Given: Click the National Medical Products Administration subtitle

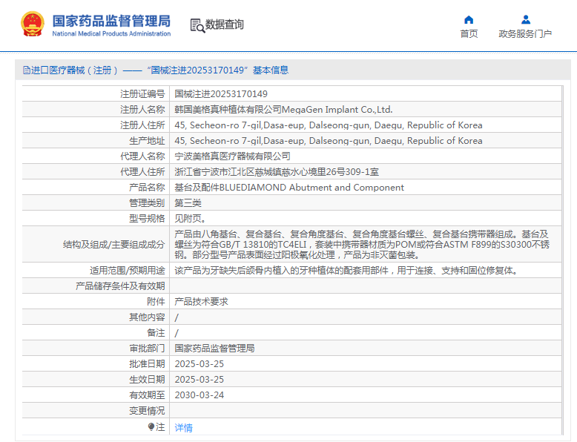Looking at the screenshot, I should pos(111,34).
